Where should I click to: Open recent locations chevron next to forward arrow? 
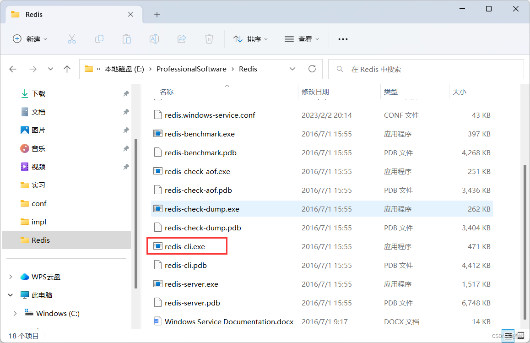point(50,69)
